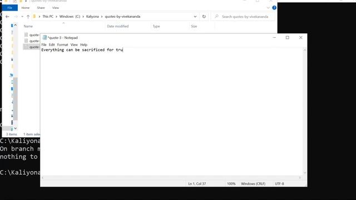Sort by the Date modified column header
356x200 pixels.
click(x=117, y=26)
